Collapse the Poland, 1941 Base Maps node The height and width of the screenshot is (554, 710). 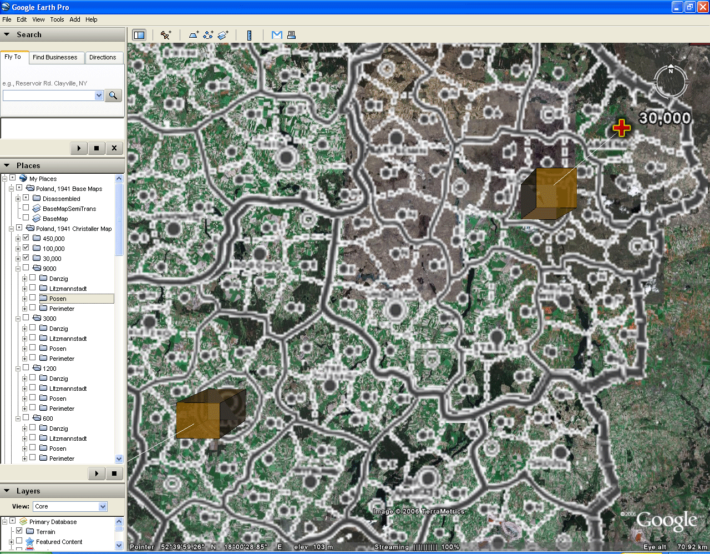click(x=11, y=189)
